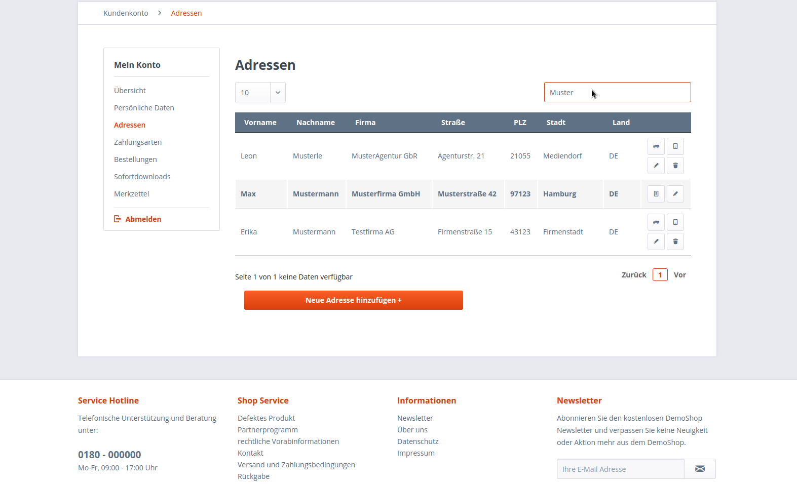Sort table by Land column header
Screen dimensions: 797x484
621,123
